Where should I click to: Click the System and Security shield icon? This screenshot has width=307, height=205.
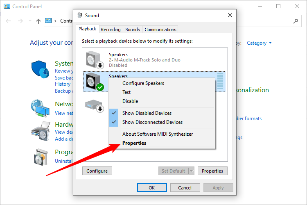[x=40, y=69]
